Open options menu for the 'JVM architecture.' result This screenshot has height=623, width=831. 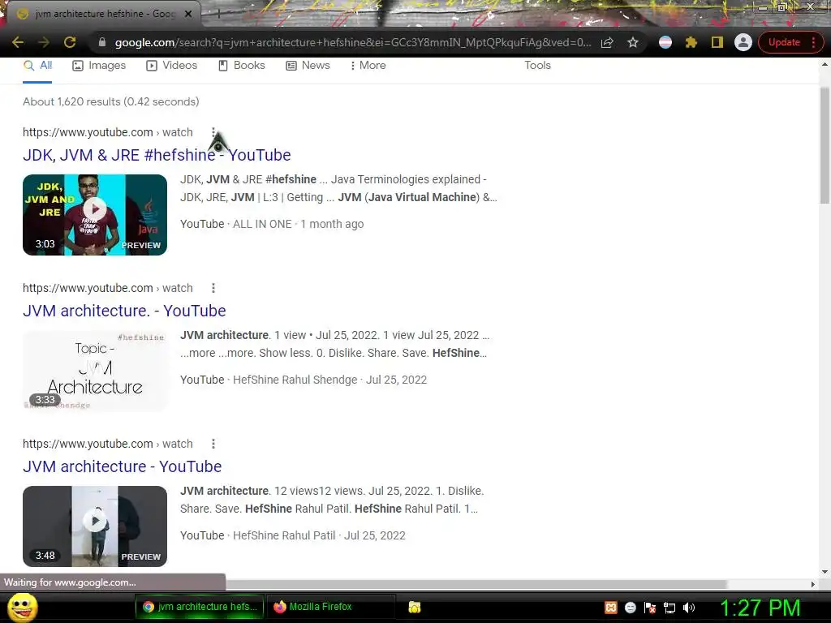pos(213,288)
